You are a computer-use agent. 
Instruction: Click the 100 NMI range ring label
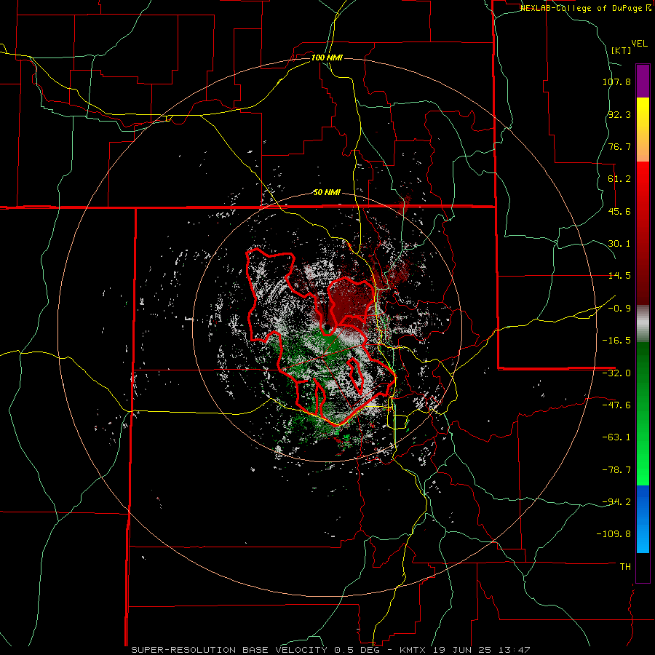coord(327,57)
